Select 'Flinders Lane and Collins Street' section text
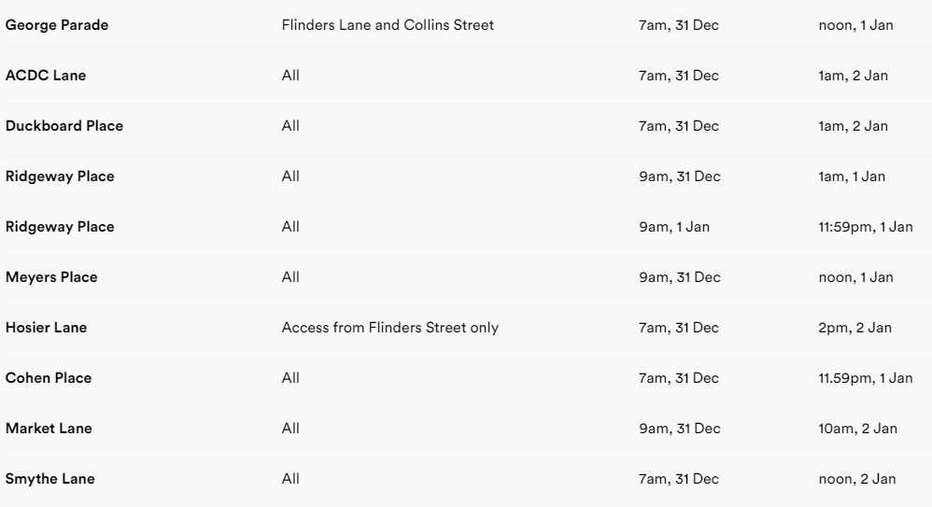The image size is (932, 507). 388,25
